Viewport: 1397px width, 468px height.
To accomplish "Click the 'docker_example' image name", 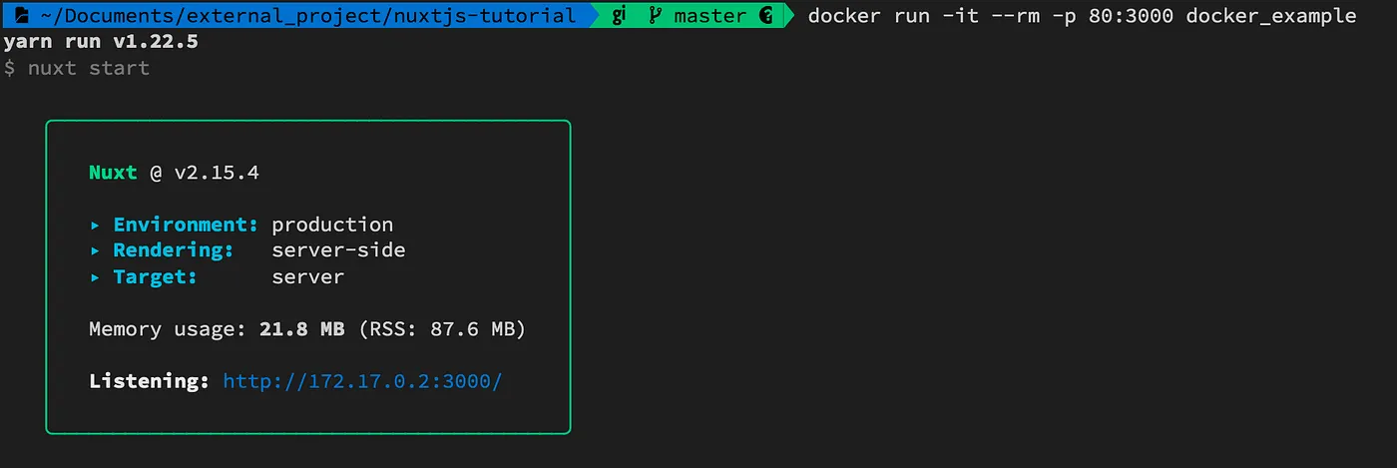I will coord(1271,16).
